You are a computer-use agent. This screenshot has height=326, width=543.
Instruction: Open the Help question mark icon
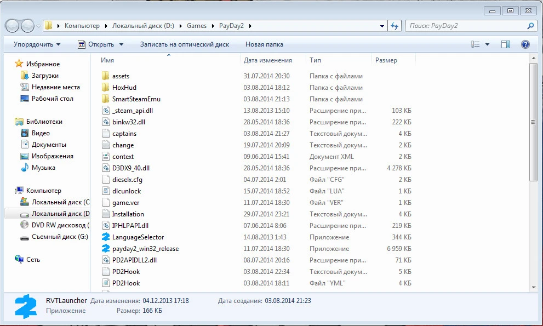(x=525, y=44)
